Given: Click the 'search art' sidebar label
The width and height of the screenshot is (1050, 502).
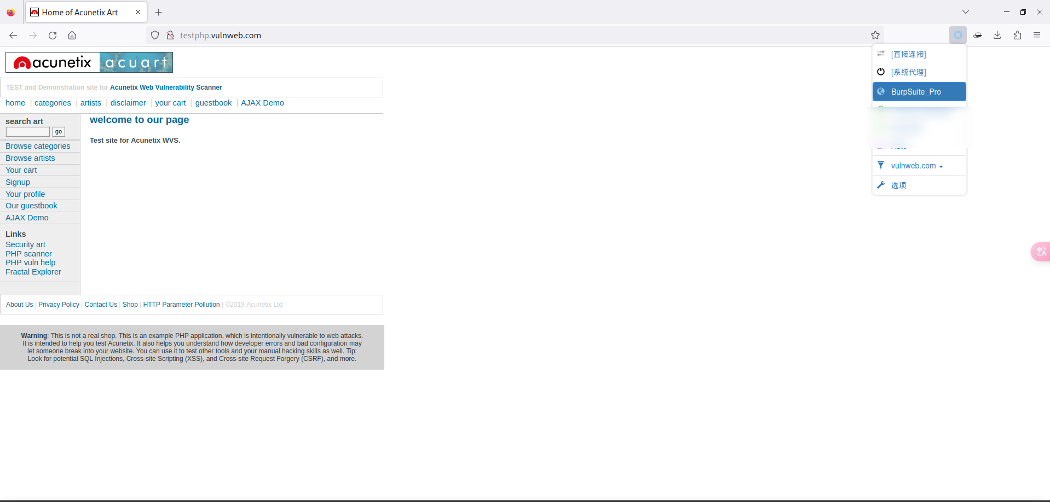Looking at the screenshot, I should 24,121.
